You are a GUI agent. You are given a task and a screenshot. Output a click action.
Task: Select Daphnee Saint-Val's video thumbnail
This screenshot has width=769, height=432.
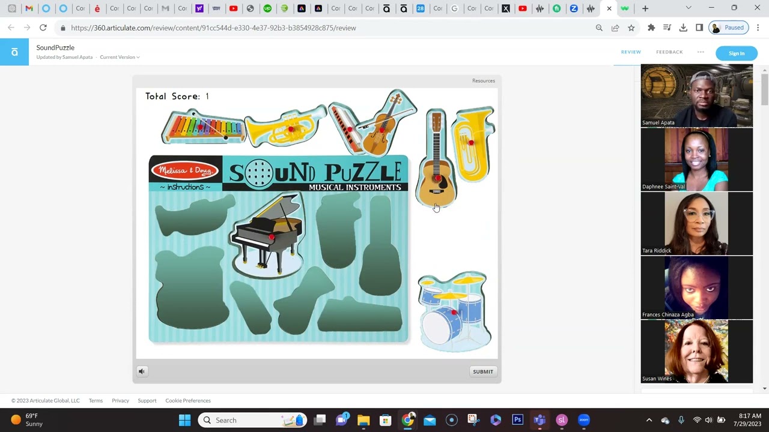pos(697,160)
